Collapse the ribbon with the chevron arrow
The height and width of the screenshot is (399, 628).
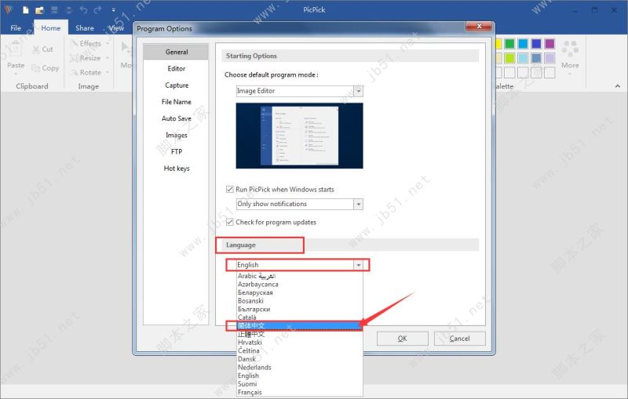point(617,86)
